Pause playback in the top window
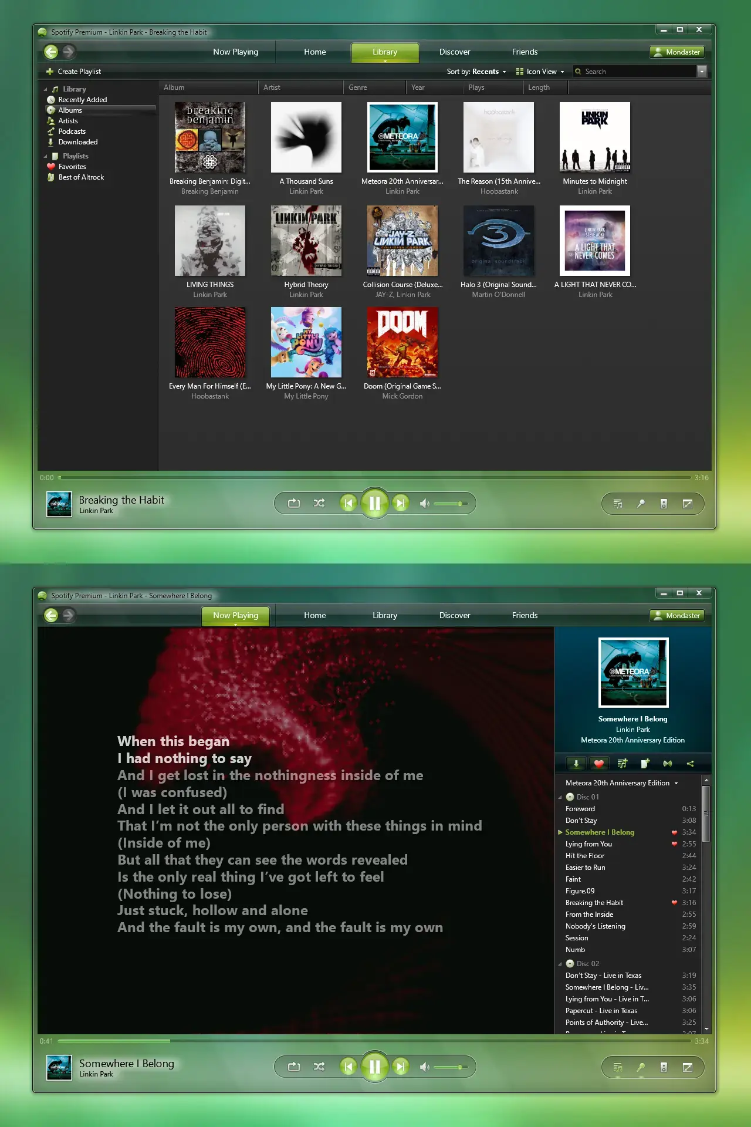 [375, 503]
